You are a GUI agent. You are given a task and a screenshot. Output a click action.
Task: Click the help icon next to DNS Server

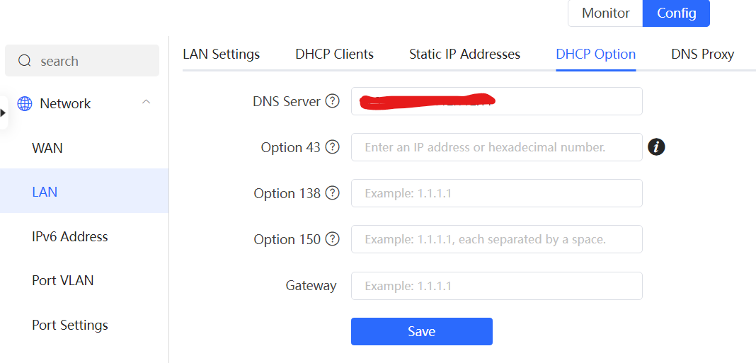(332, 101)
